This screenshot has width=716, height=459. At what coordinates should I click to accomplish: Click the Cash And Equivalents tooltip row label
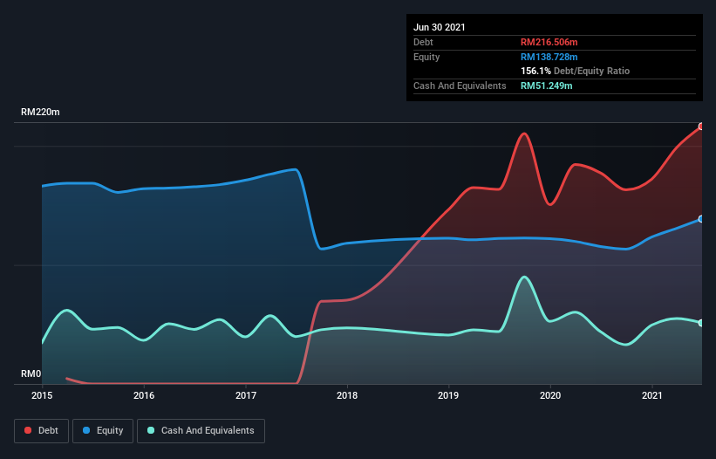pos(460,86)
